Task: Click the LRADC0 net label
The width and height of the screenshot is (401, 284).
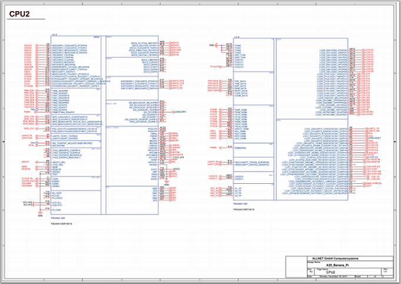Action: [x=213, y=176]
